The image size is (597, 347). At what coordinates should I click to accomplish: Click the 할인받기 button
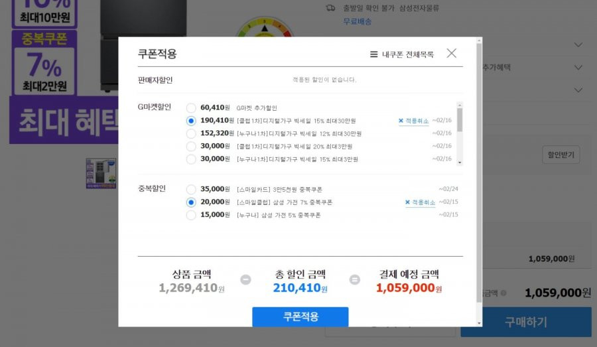(x=561, y=155)
